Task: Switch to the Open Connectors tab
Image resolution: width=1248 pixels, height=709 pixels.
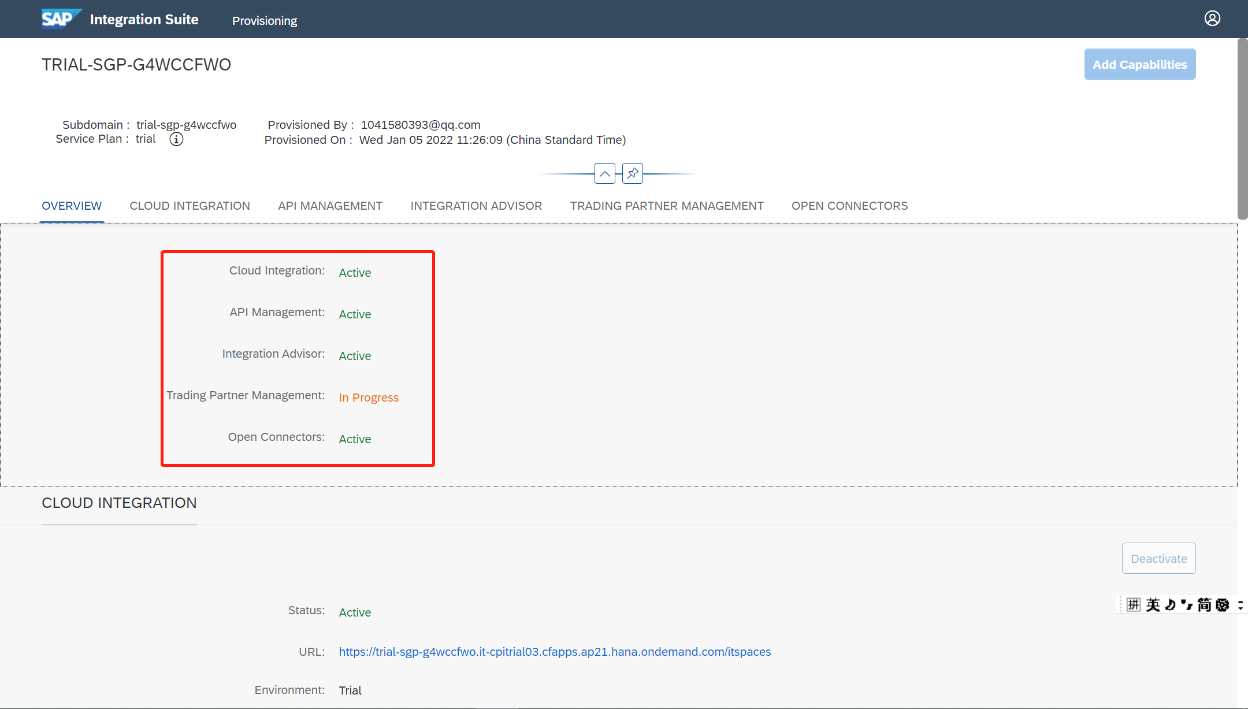Action: coord(849,206)
